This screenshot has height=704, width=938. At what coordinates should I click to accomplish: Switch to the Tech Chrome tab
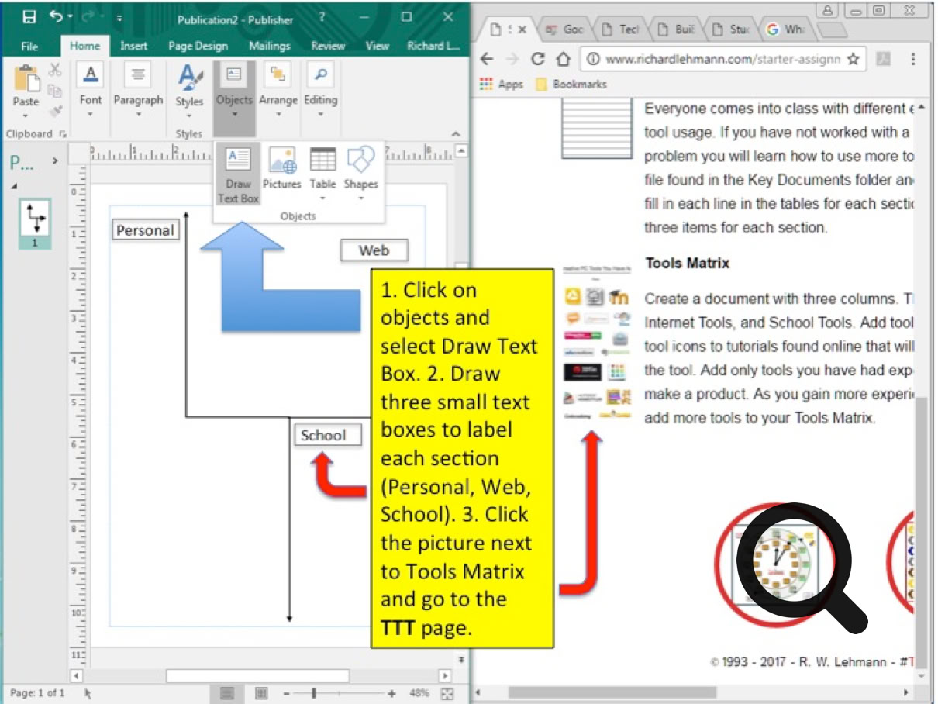pyautogui.click(x=621, y=29)
